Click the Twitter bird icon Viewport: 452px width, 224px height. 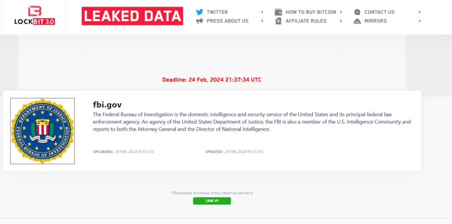point(200,12)
